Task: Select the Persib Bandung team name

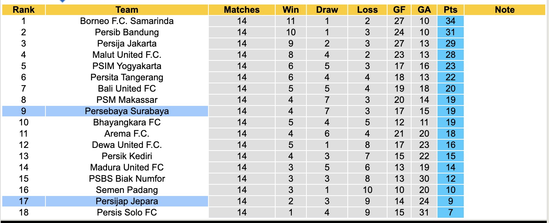Action: click(x=127, y=32)
